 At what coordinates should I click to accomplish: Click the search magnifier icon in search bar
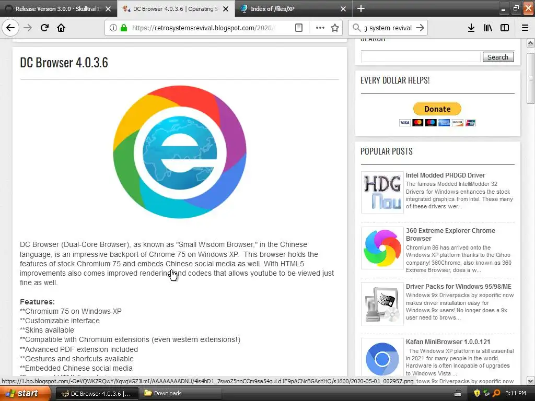click(x=356, y=28)
